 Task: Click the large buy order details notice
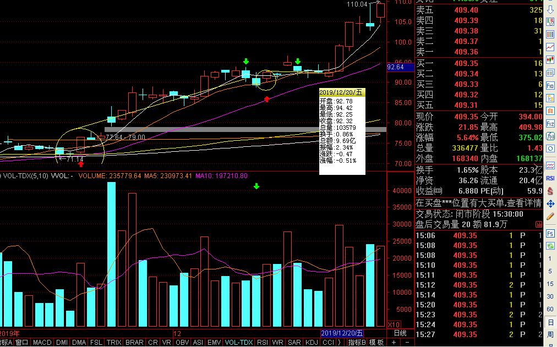(479, 203)
